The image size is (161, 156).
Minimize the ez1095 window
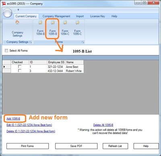[138, 2]
